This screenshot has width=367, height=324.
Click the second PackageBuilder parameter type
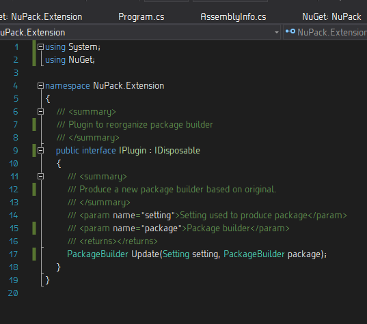(254, 254)
